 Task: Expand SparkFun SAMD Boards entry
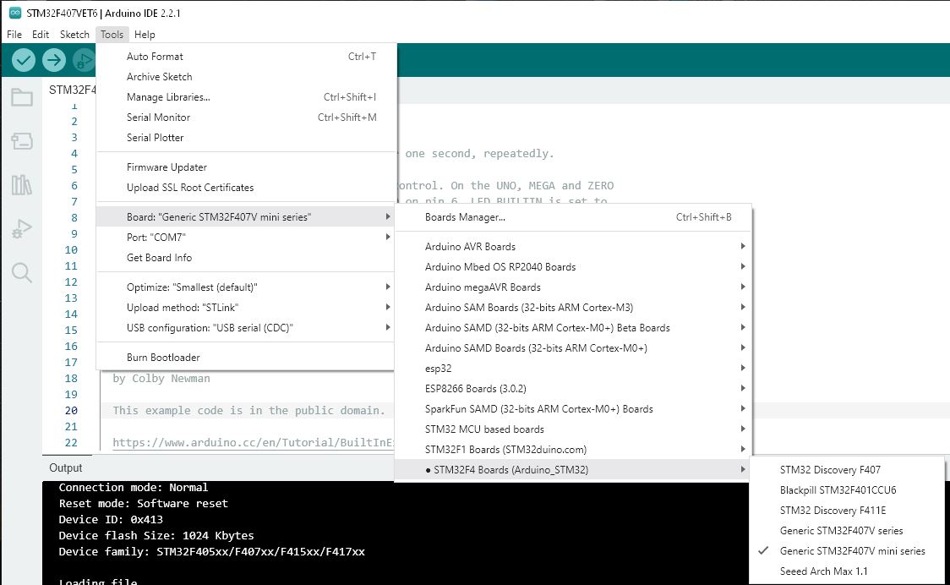click(x=573, y=409)
